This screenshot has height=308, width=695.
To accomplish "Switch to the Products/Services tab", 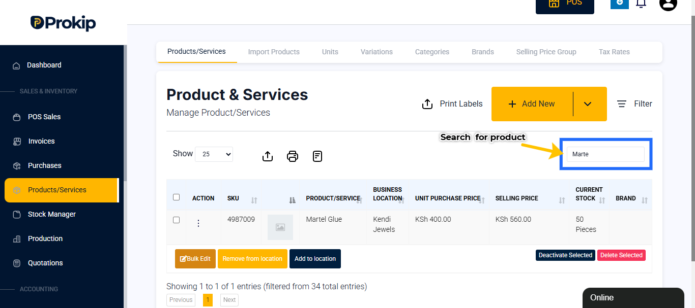I will click(x=196, y=52).
